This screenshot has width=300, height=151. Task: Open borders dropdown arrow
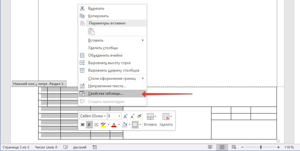point(140,125)
